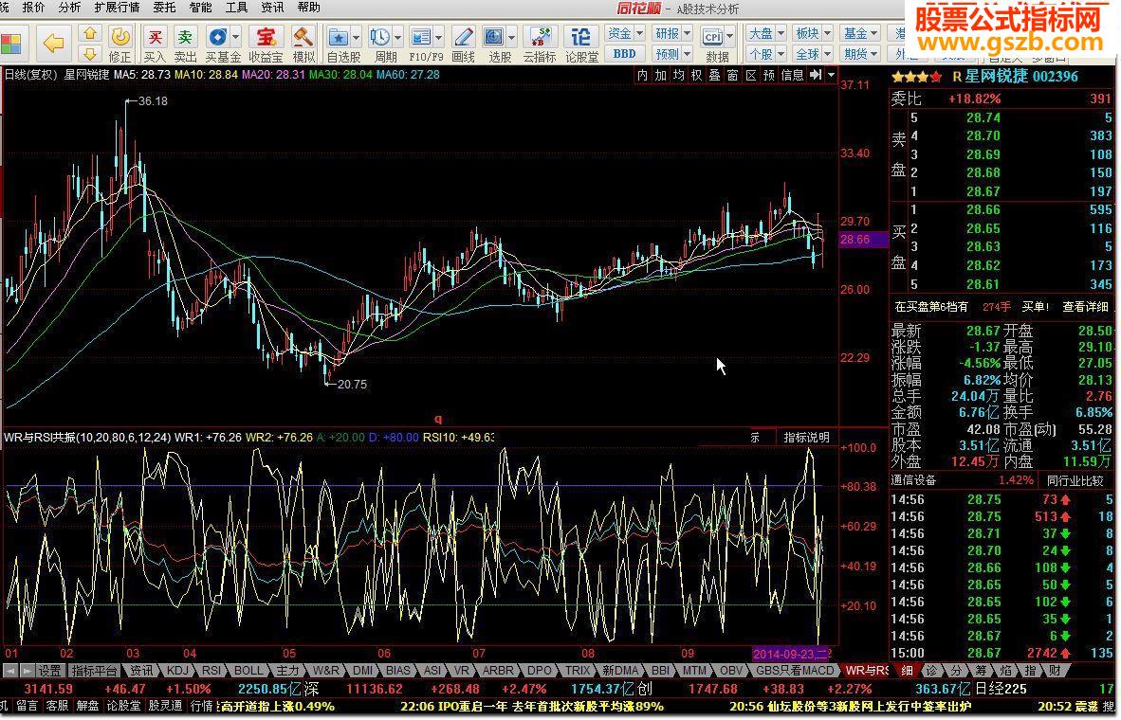
Task: Click the yellow back arrow icon
Action: pyautogui.click(x=54, y=43)
